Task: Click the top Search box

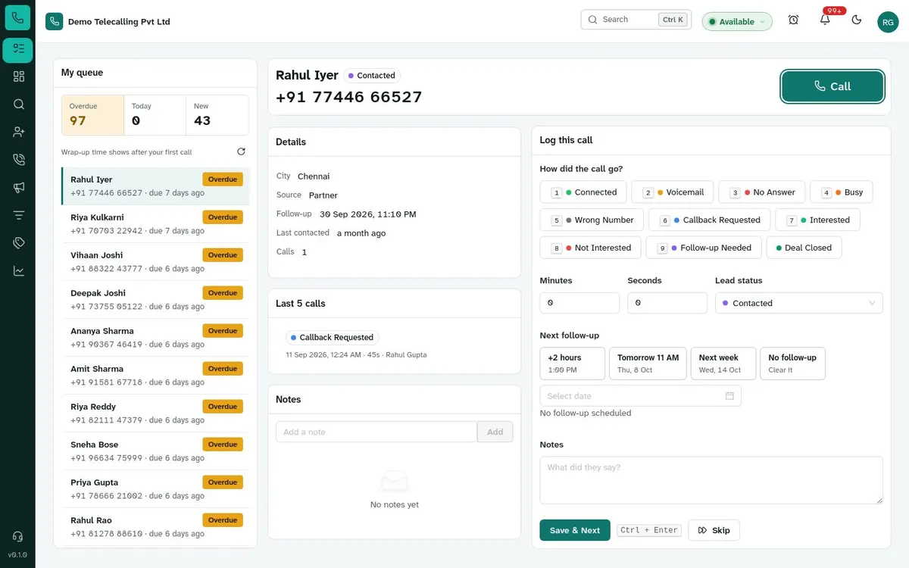Action: [636, 20]
